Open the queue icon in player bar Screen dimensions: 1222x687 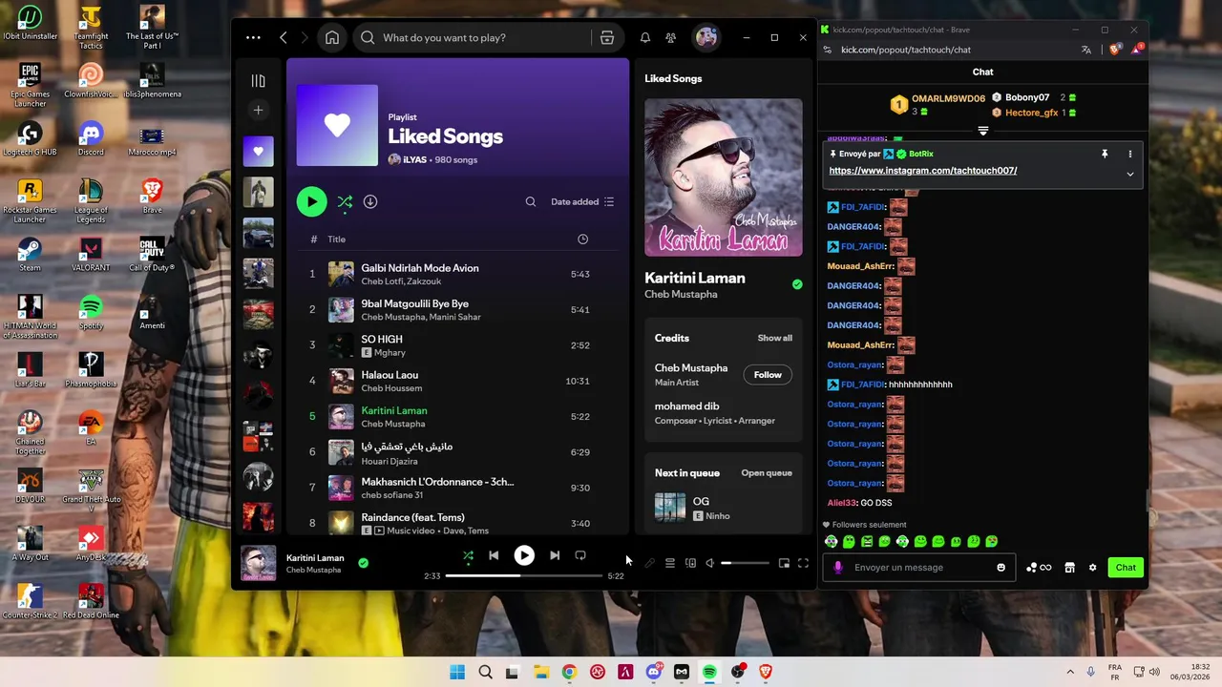pos(670,563)
